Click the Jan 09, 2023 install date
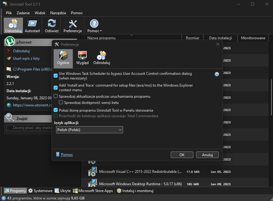The image size is (273, 201). (x=220, y=184)
